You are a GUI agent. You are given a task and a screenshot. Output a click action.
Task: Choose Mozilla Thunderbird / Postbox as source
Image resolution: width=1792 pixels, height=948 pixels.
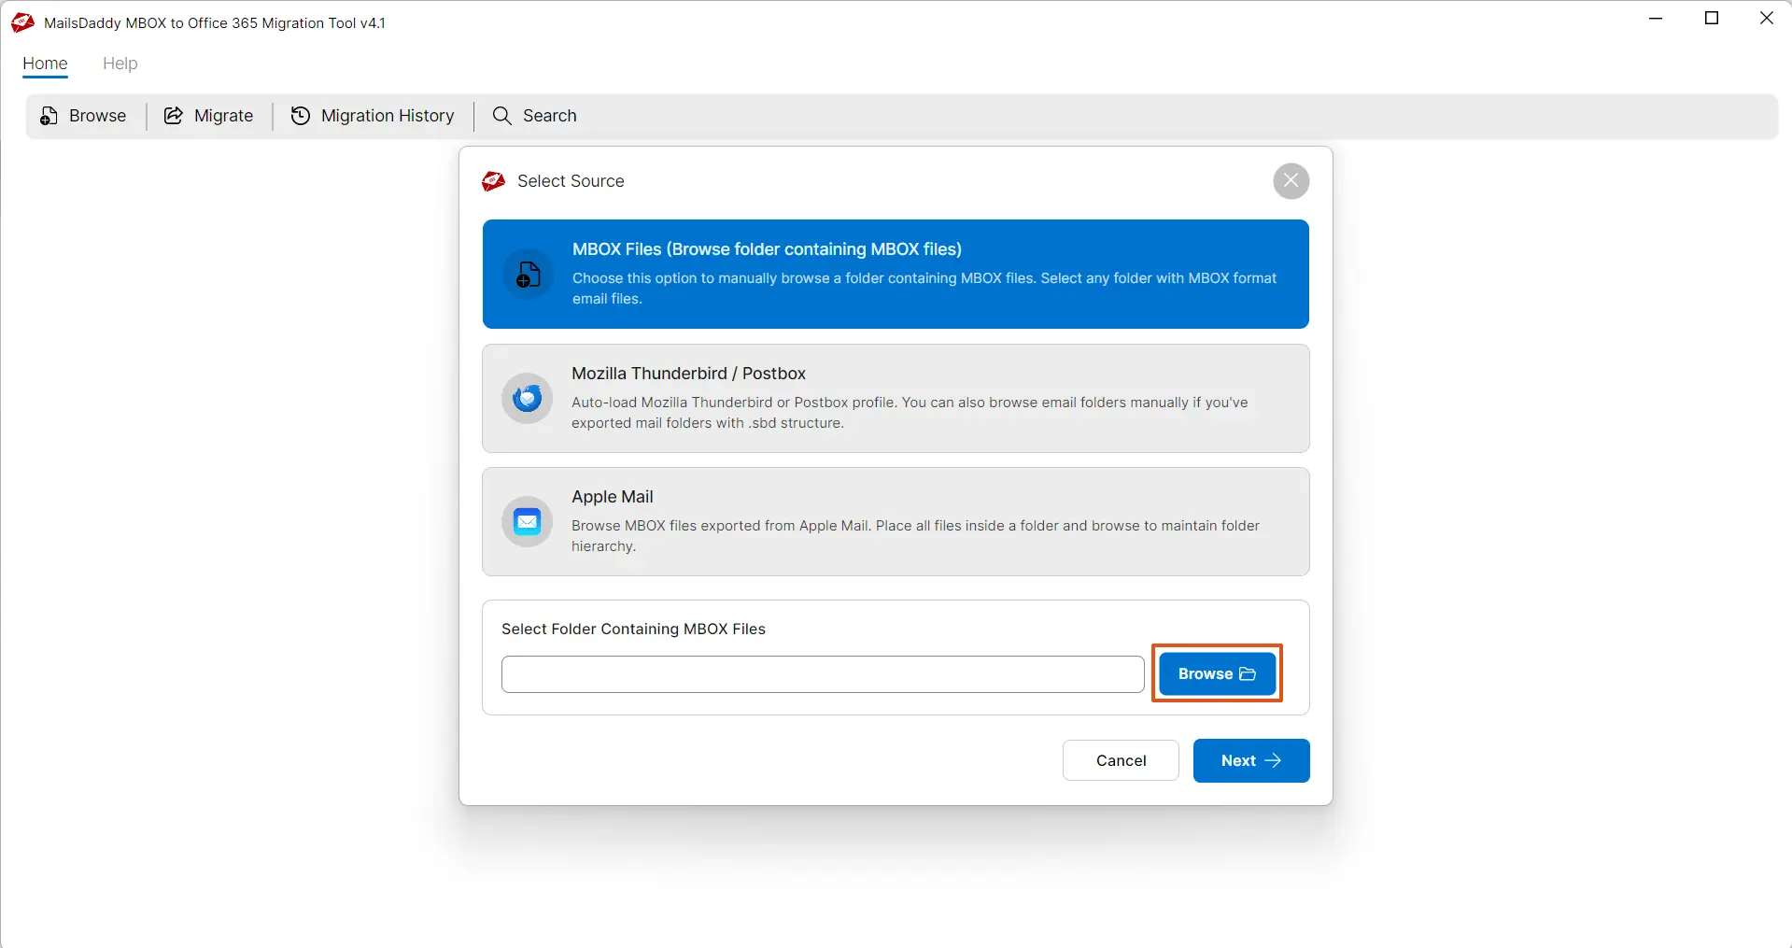(x=895, y=398)
